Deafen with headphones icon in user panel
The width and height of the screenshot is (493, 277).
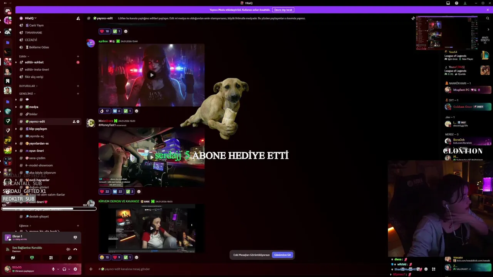coord(64,269)
